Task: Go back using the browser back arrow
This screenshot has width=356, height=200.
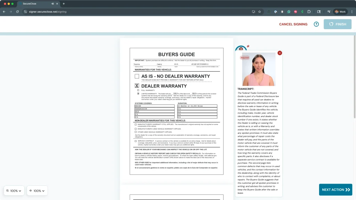Action: [4, 11]
